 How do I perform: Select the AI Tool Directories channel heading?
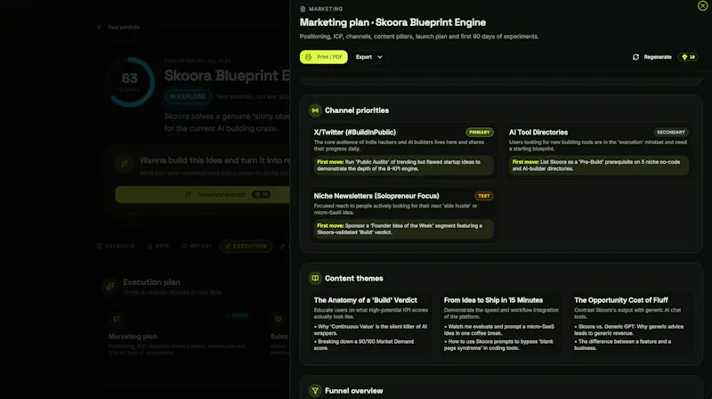(x=538, y=132)
